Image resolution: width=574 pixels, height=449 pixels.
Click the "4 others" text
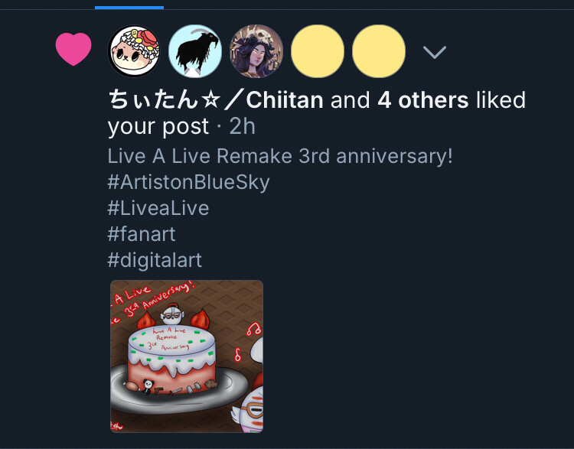click(422, 100)
